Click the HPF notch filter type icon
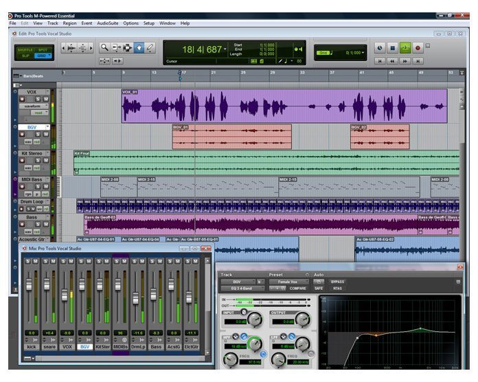 [x=236, y=337]
